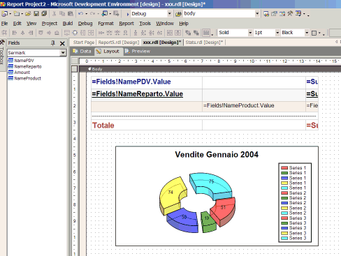This screenshot has height=256, width=341.
Task: Click the Make Same Size icon
Action: [91, 33]
